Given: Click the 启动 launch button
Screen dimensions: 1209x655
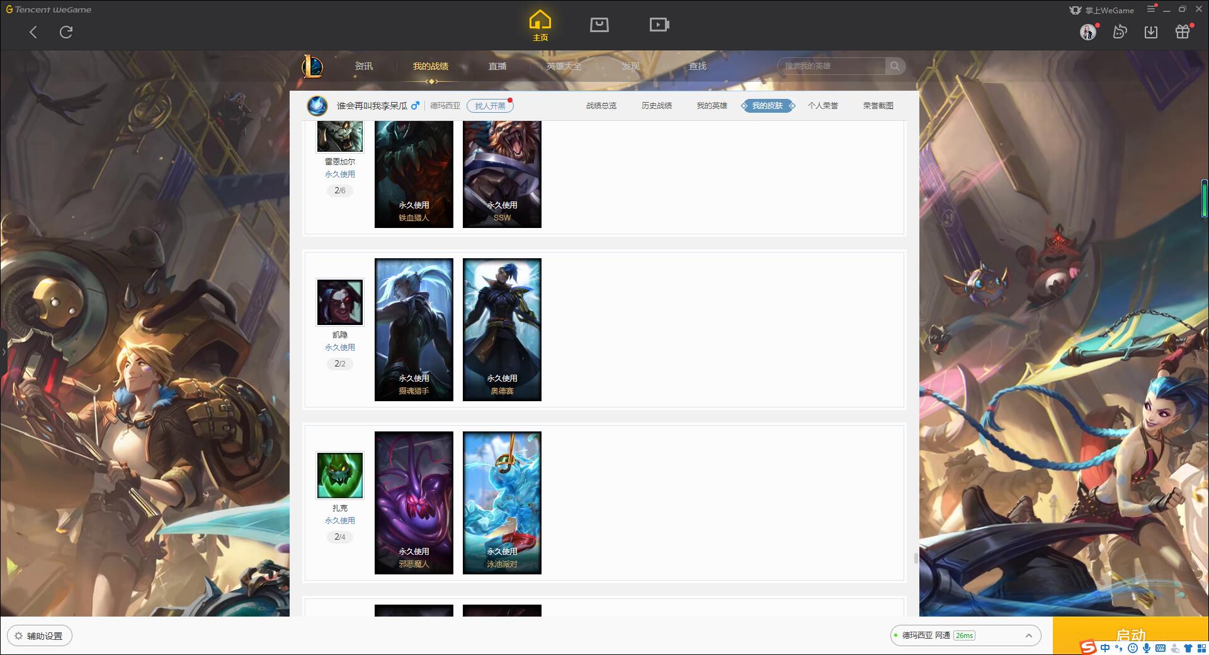Looking at the screenshot, I should tap(1130, 635).
